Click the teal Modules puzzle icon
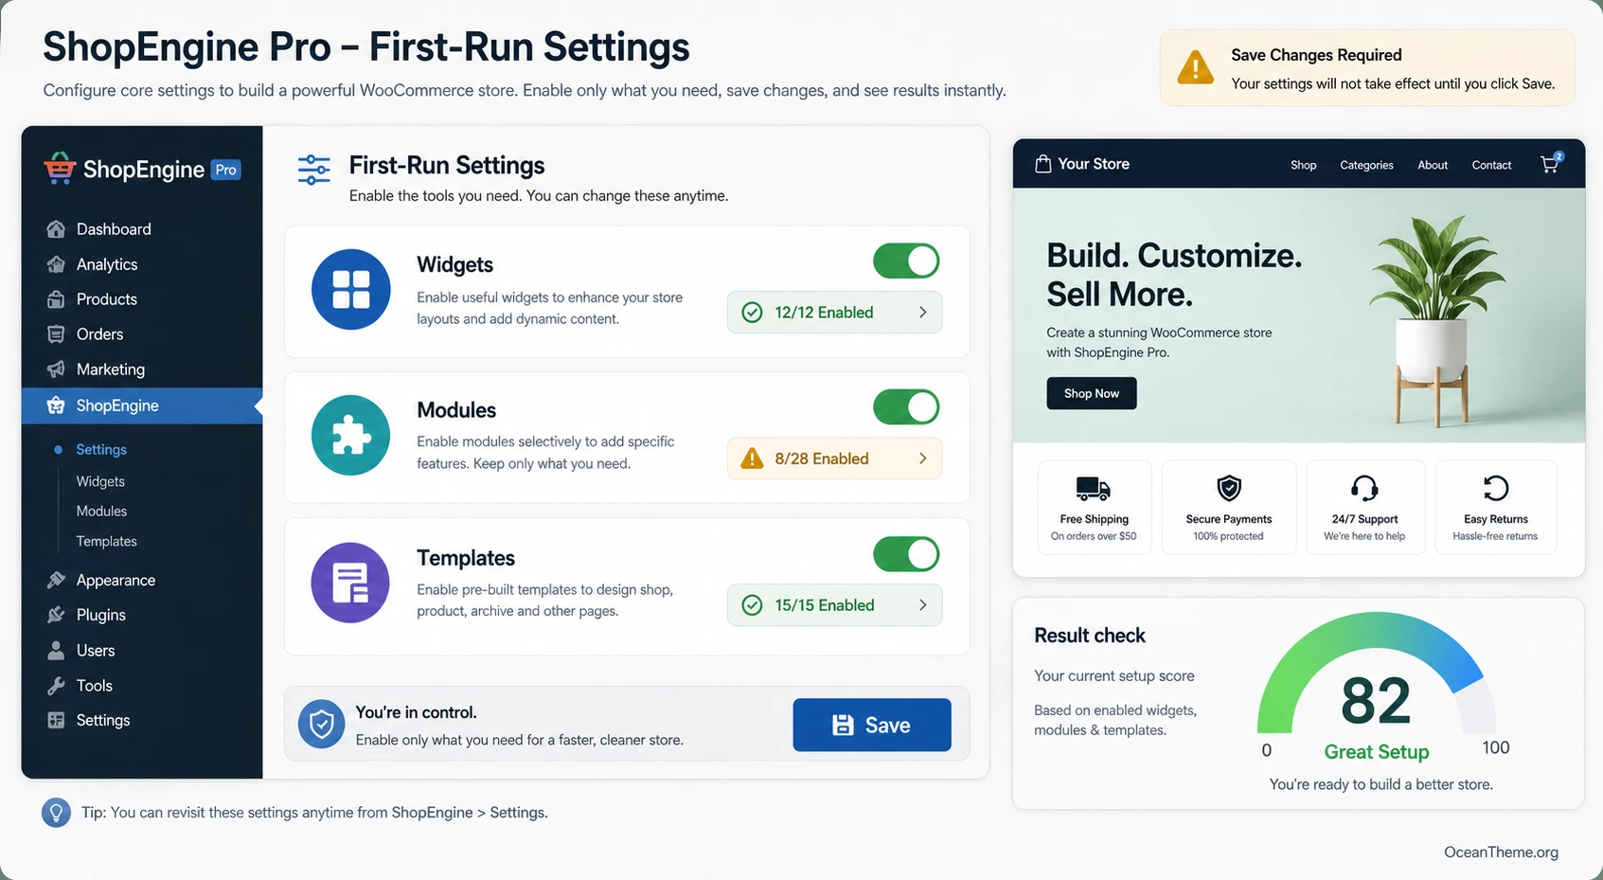This screenshot has width=1603, height=880. 351,436
